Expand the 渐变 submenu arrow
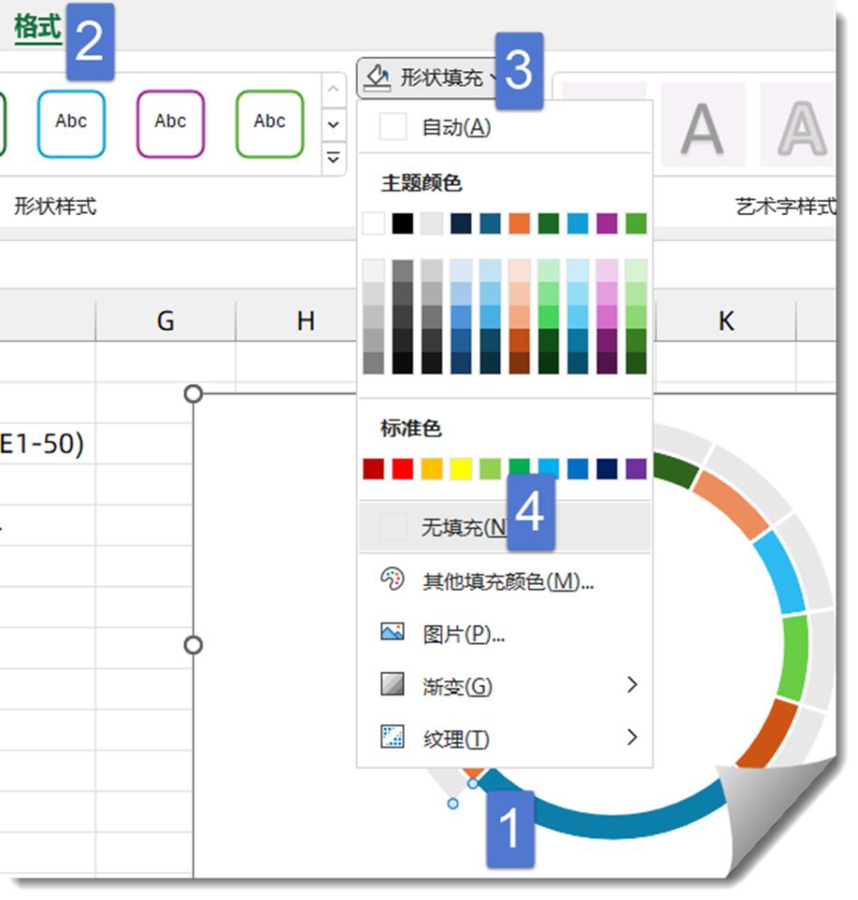858x900 pixels. (x=632, y=685)
